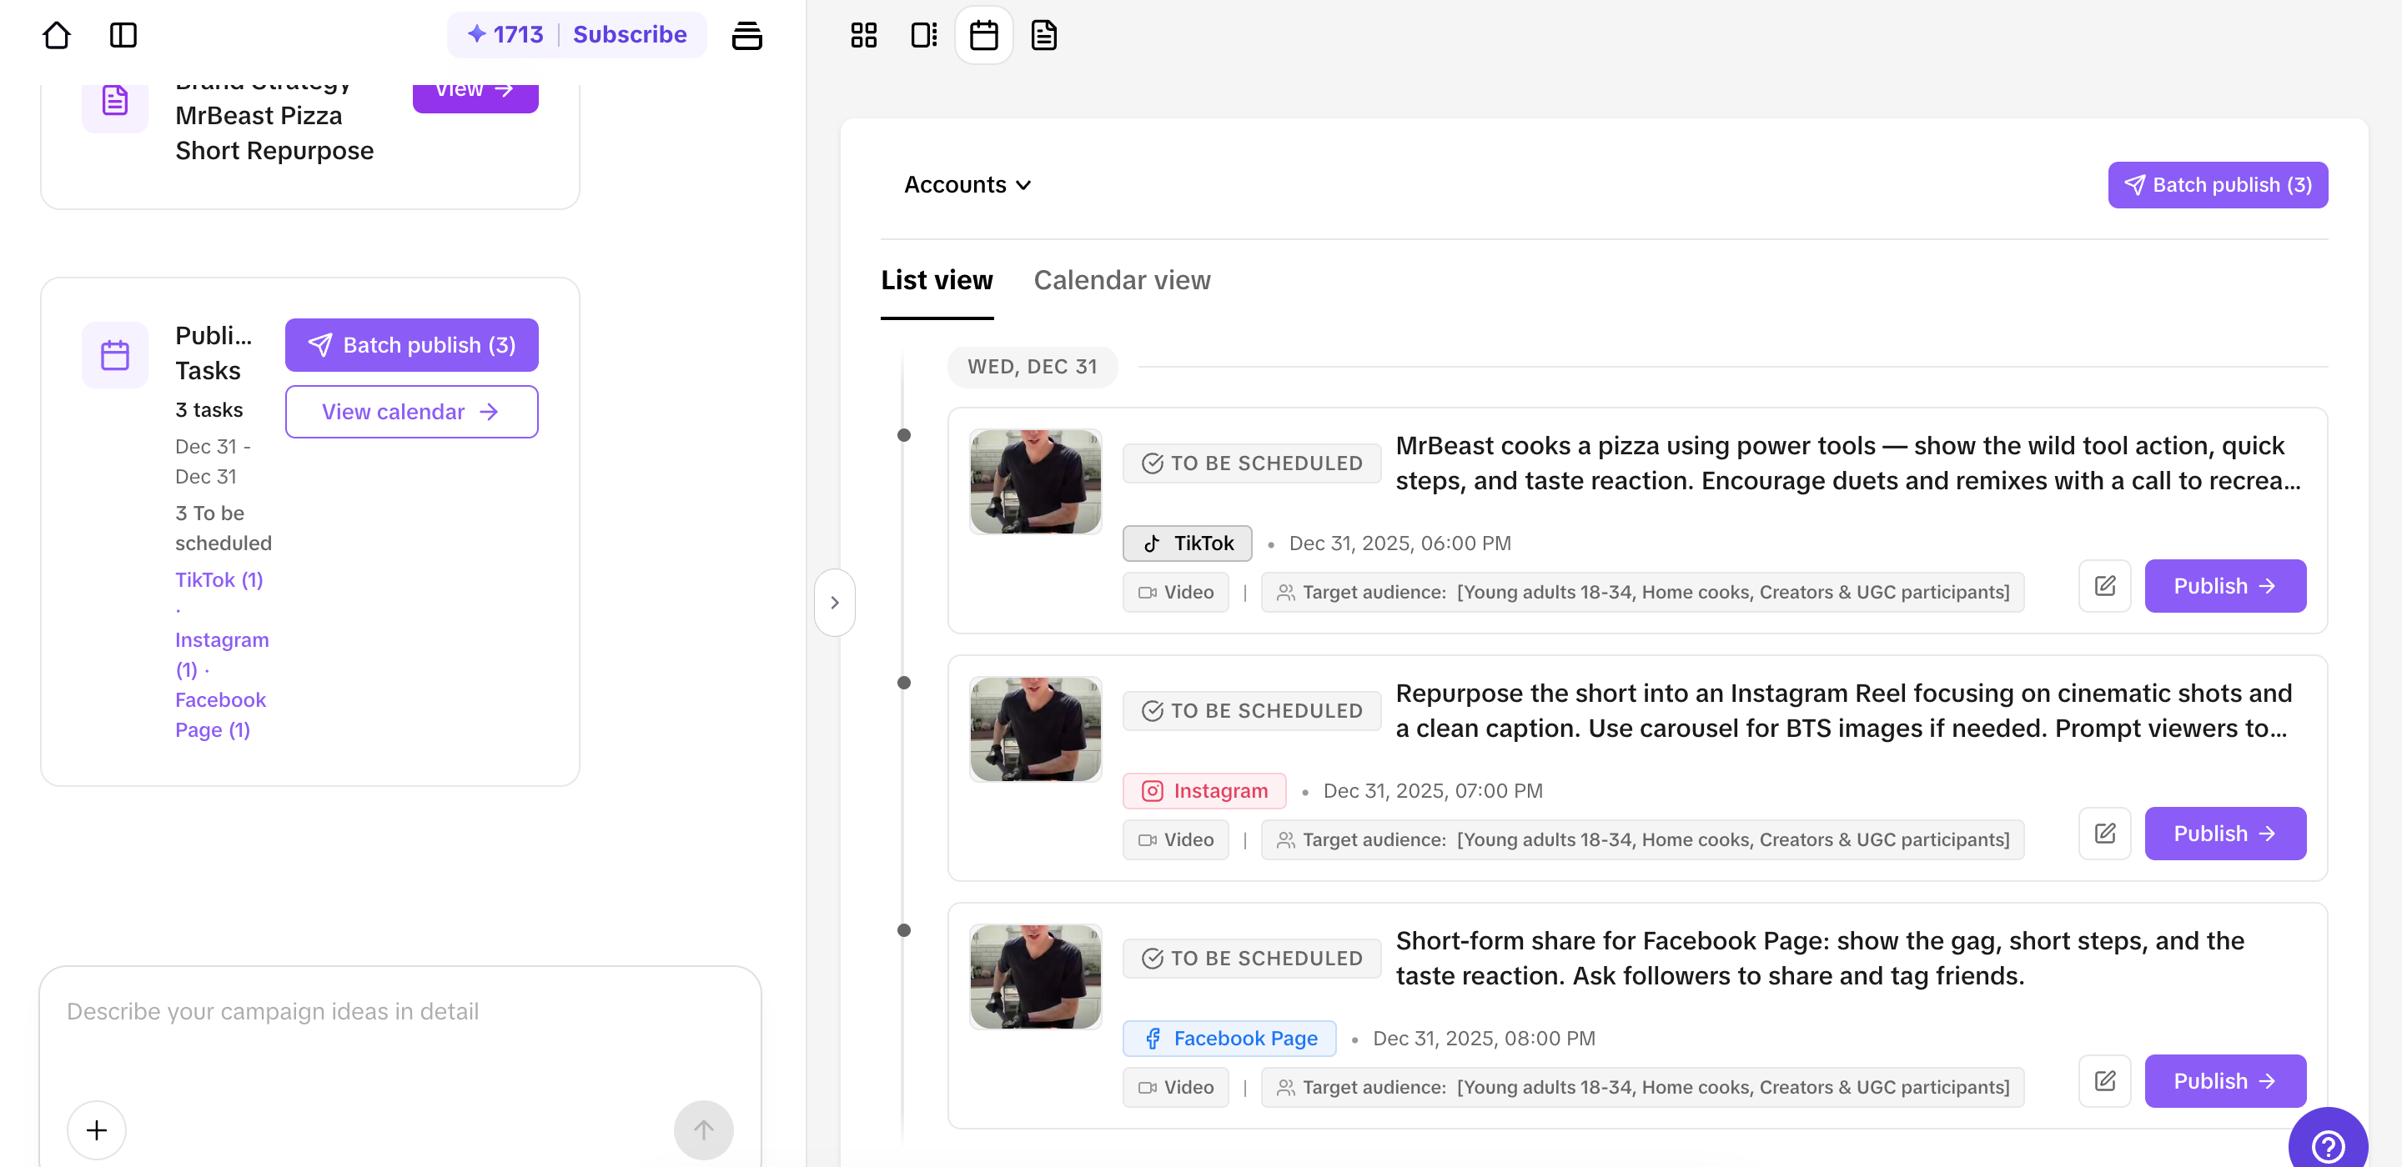This screenshot has height=1167, width=2402.
Task: Open the stacked layers menu icon
Action: (746, 34)
